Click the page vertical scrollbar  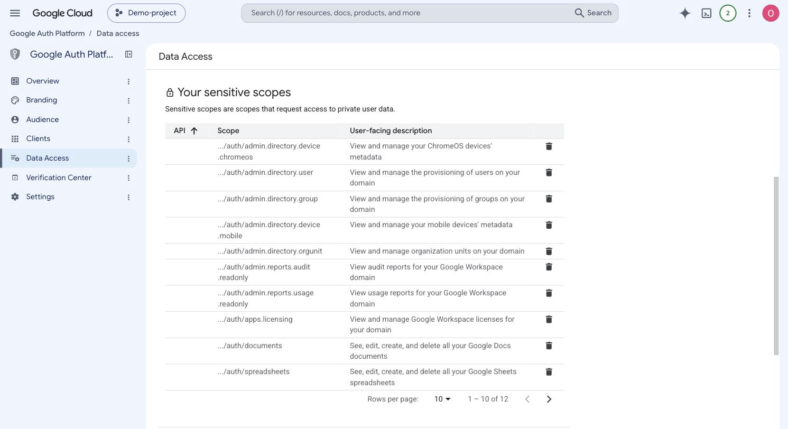click(776, 266)
